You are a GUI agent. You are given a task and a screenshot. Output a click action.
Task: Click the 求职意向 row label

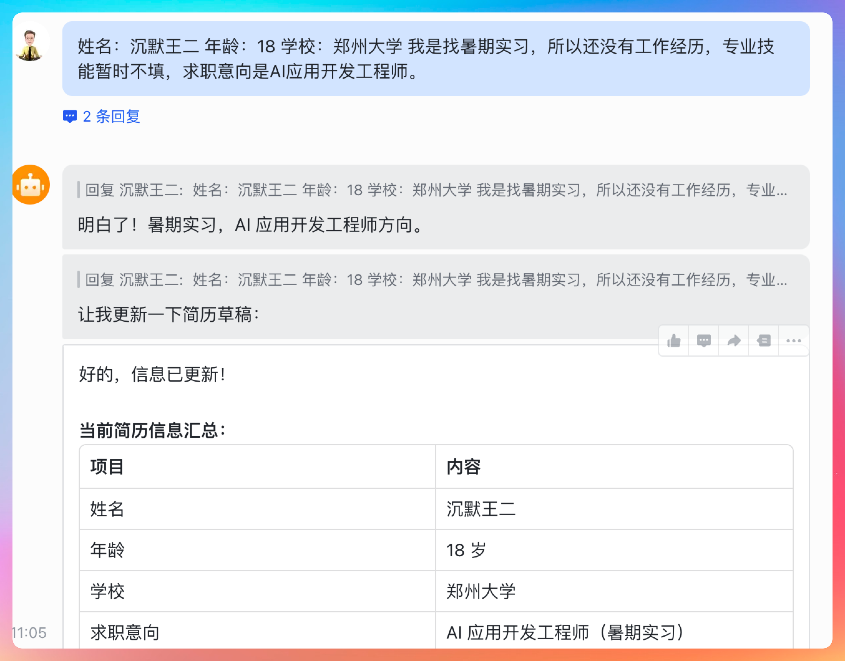click(125, 632)
